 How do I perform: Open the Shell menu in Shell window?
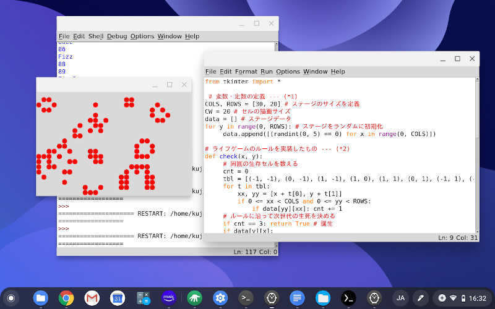pyautogui.click(x=96, y=36)
